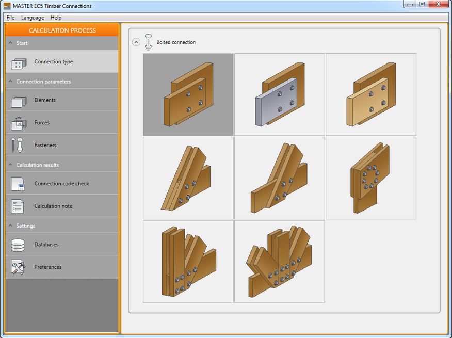Screen dimensions: 452x338
Task: Select the Forces icon
Action: click(x=18, y=123)
